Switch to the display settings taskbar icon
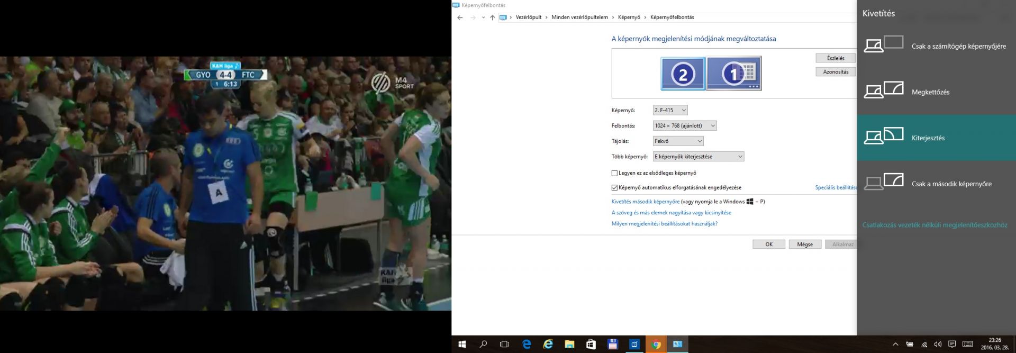This screenshot has width=1016, height=353. coord(678,345)
